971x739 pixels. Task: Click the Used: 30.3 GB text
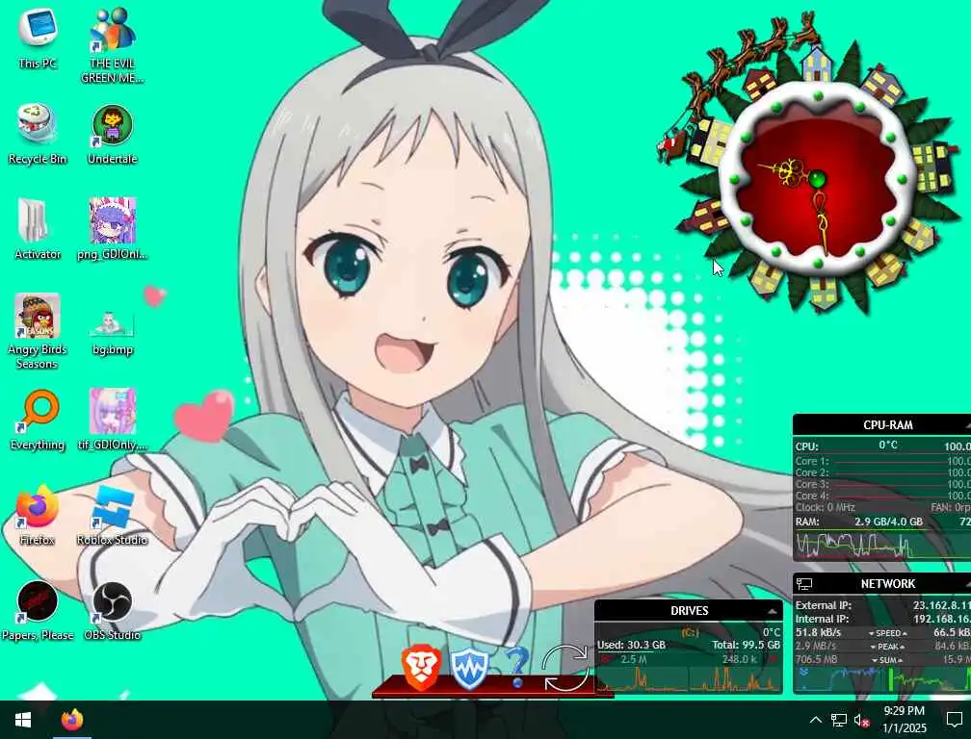pyautogui.click(x=631, y=645)
